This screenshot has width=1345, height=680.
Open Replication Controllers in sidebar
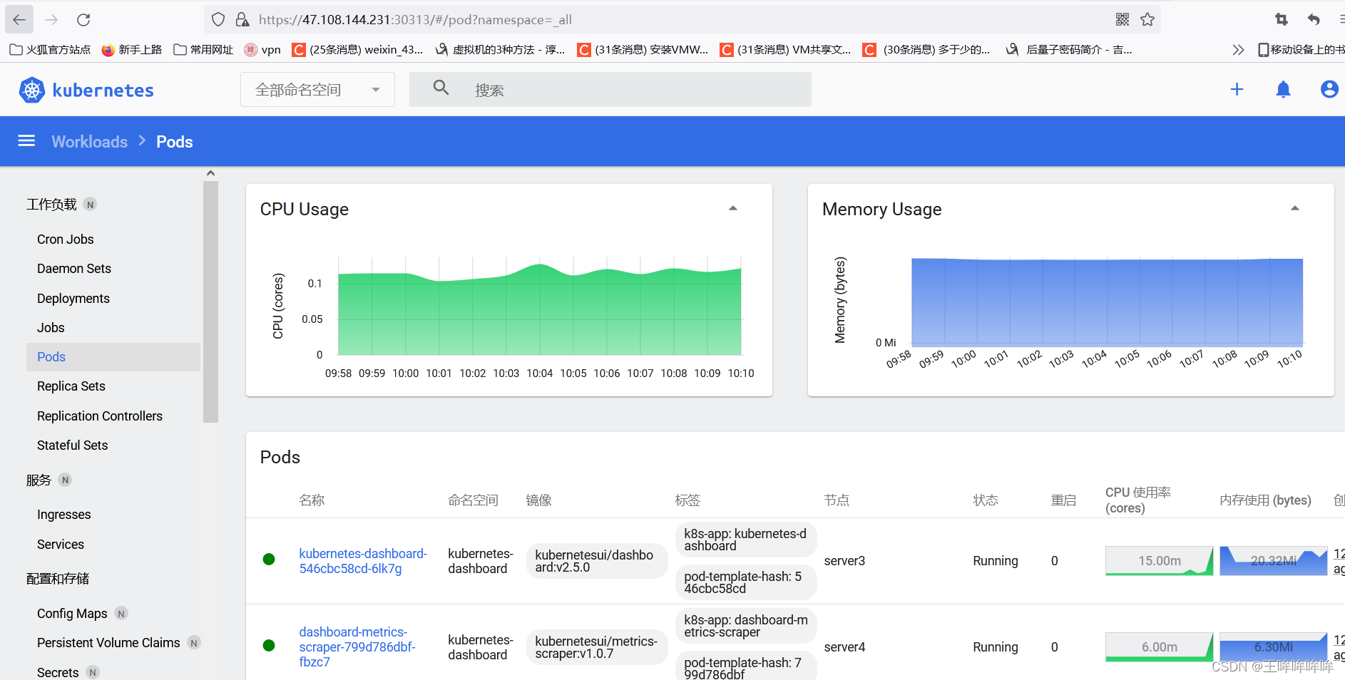100,416
